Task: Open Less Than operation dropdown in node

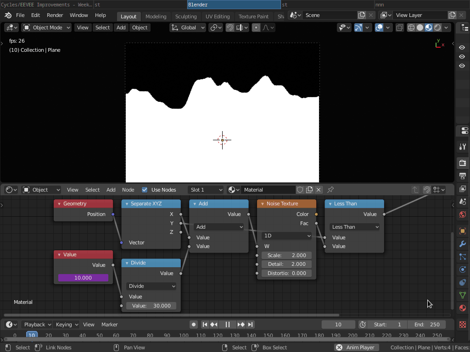Action: coord(355,227)
